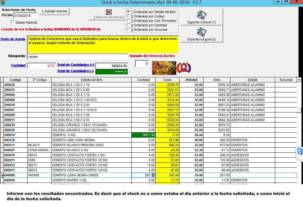Click the item CEMENTO BLANCO PINGUINO 25KG
The image size is (303, 207).
(x=91, y=145)
